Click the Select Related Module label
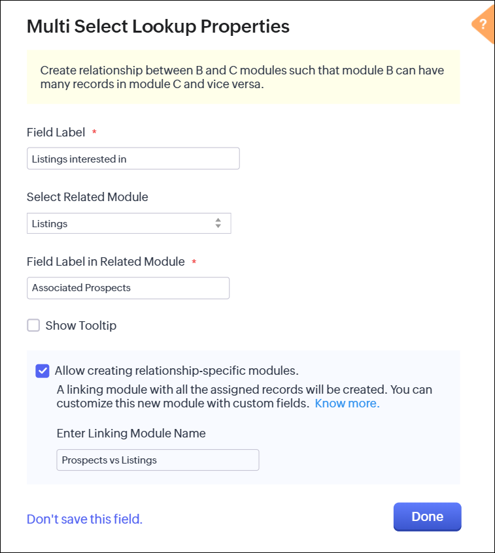Screen dimensions: 495x553 click(x=88, y=197)
